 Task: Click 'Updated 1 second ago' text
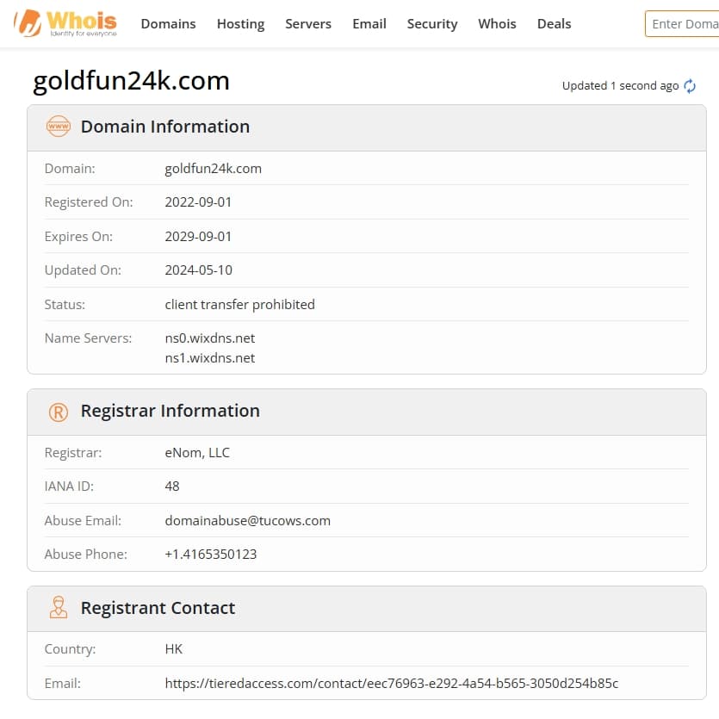click(x=620, y=86)
